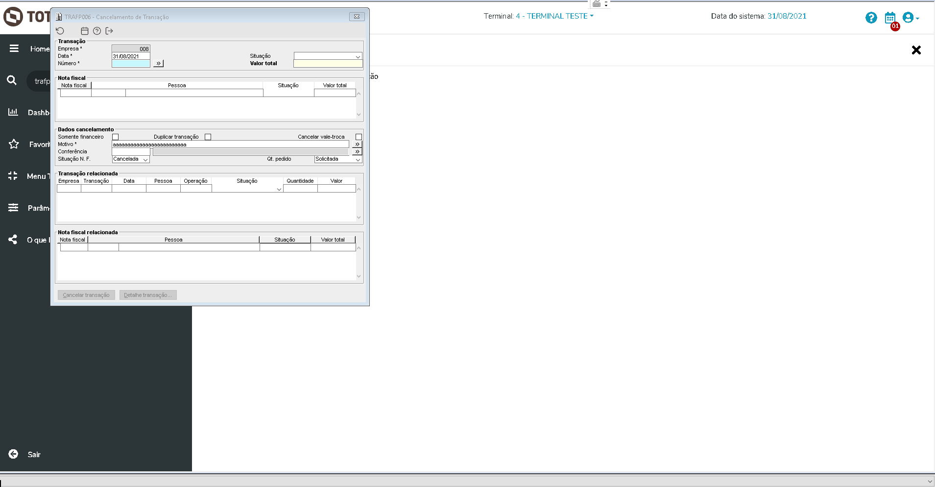935x487 pixels.
Task: Click the document icon in TRAFP006 title bar
Action: click(59, 17)
